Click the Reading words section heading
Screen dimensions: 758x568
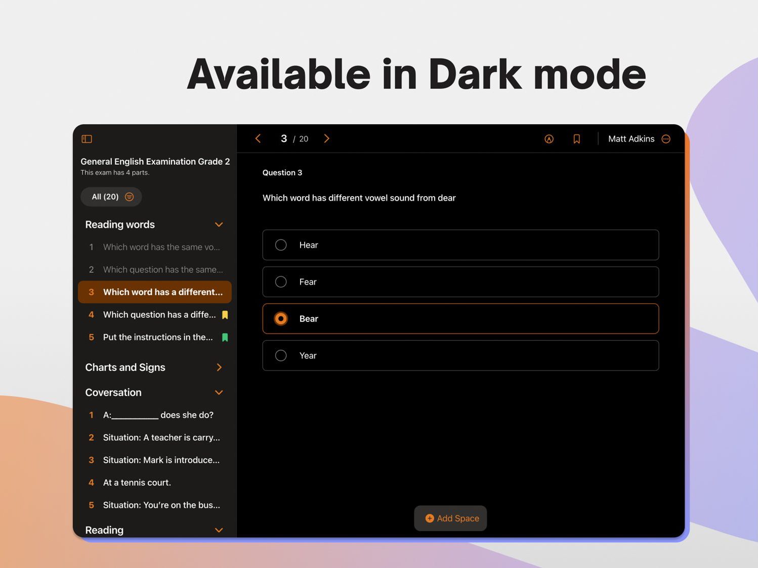(120, 224)
